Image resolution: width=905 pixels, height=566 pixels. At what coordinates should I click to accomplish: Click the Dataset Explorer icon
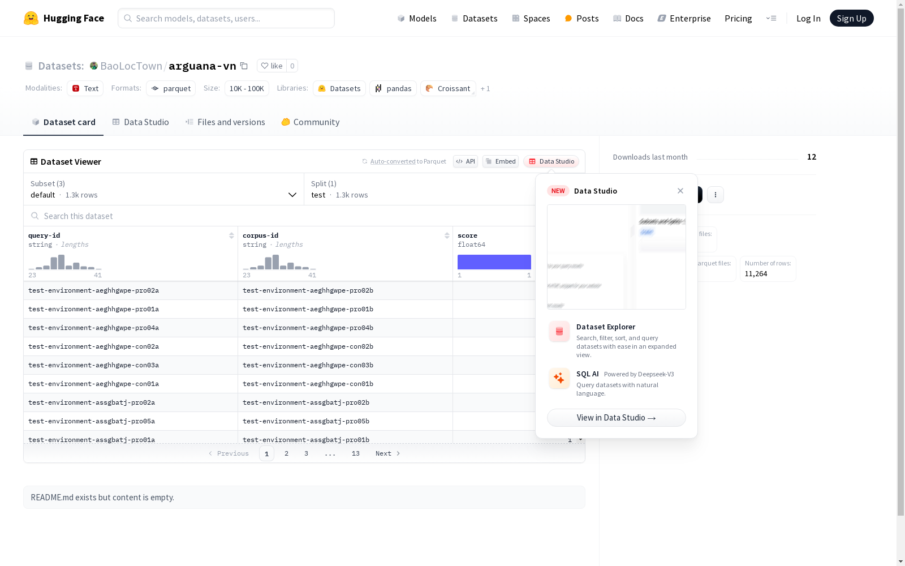(559, 332)
